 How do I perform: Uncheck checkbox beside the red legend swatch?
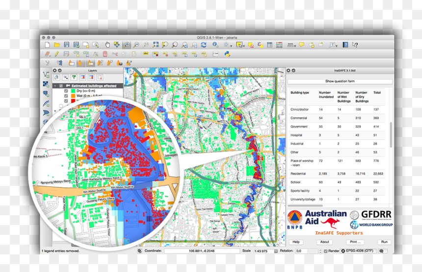click(66, 101)
